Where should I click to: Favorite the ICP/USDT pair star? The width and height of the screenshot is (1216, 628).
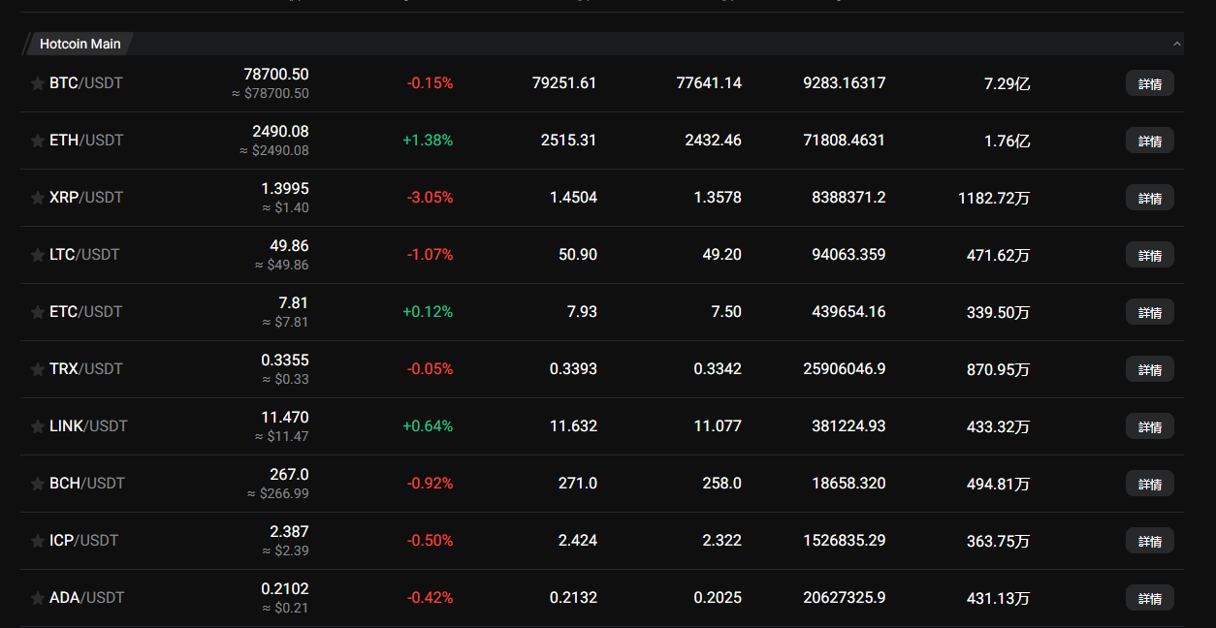(x=37, y=541)
